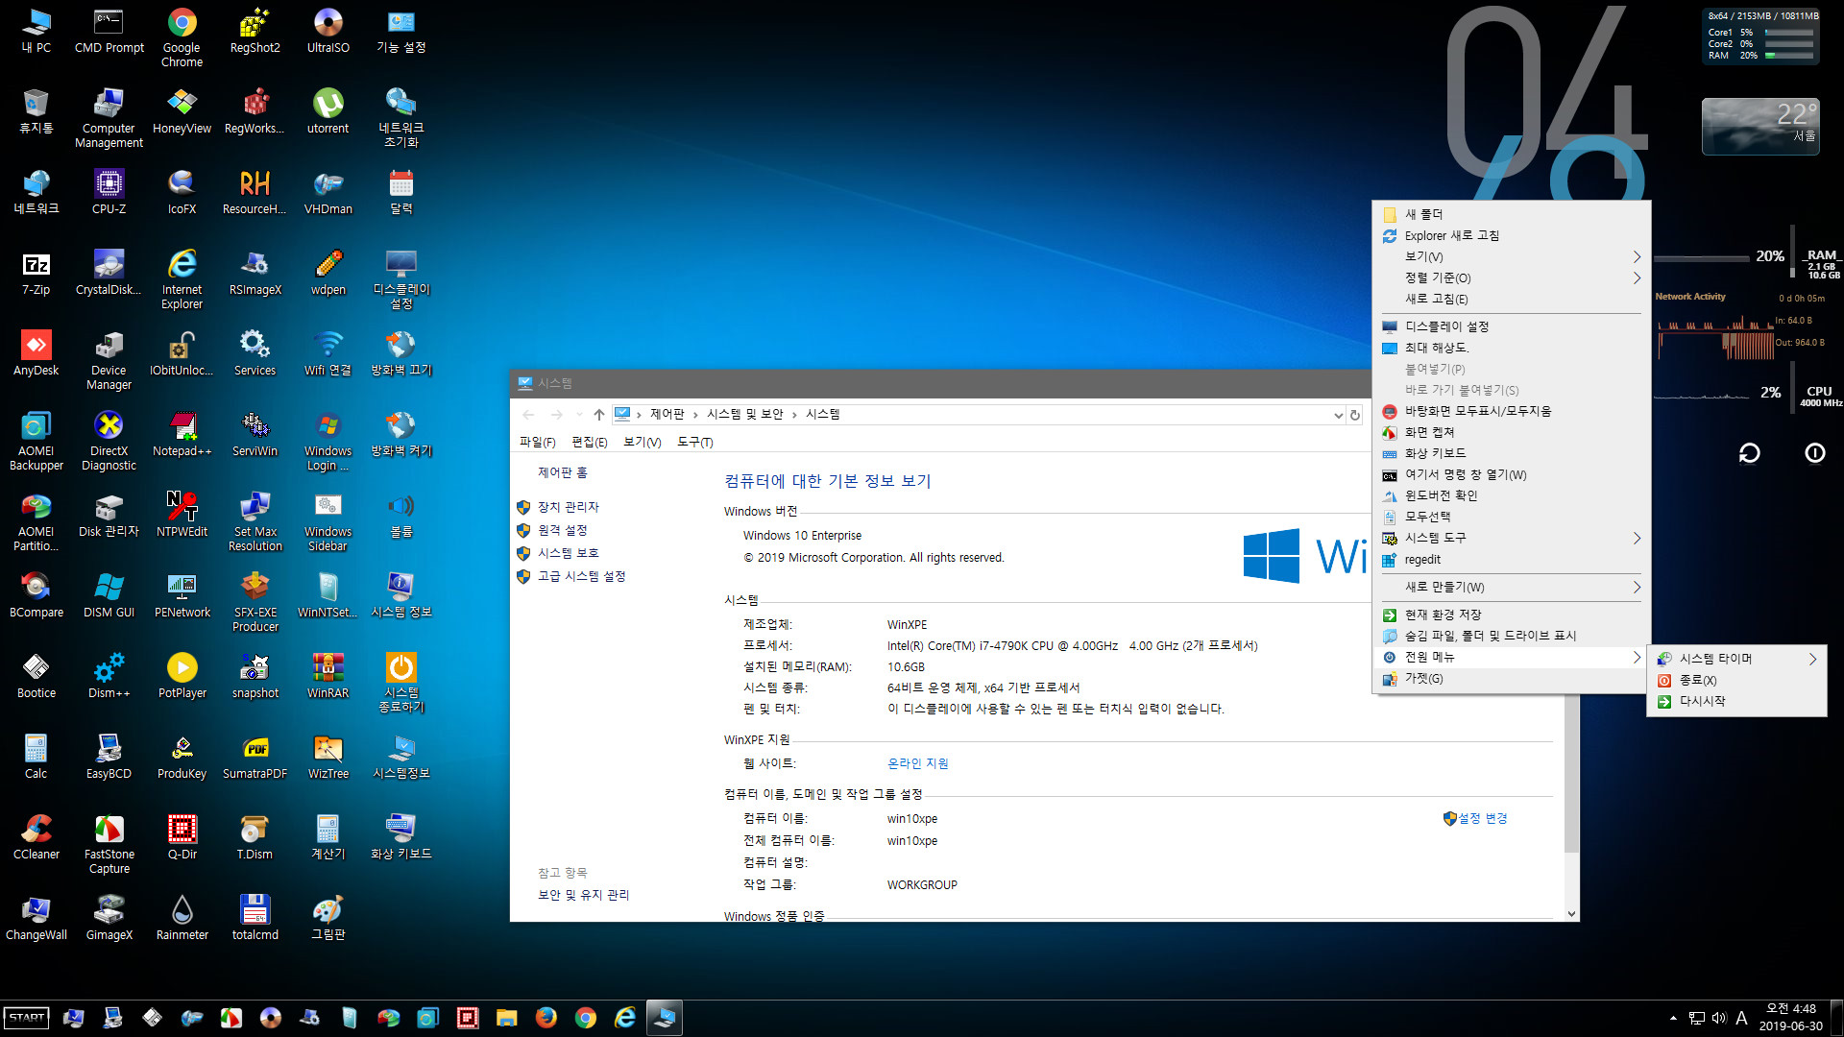Open recent locations dropdown next to forward arrow

579,415
